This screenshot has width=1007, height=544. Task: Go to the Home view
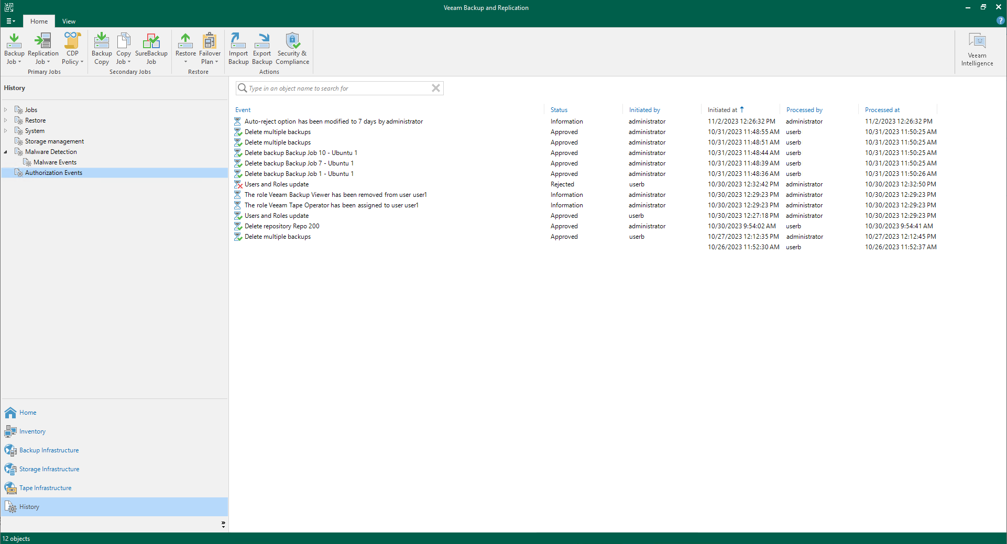tap(114, 413)
